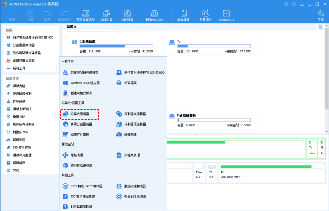Choose 磁碟測速 in the tools popup
329x211 pixels.
[126, 134]
